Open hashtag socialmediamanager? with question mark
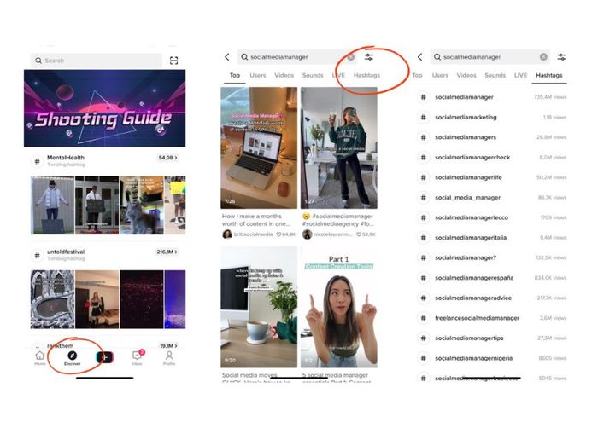The height and width of the screenshot is (428, 598). tap(492, 257)
